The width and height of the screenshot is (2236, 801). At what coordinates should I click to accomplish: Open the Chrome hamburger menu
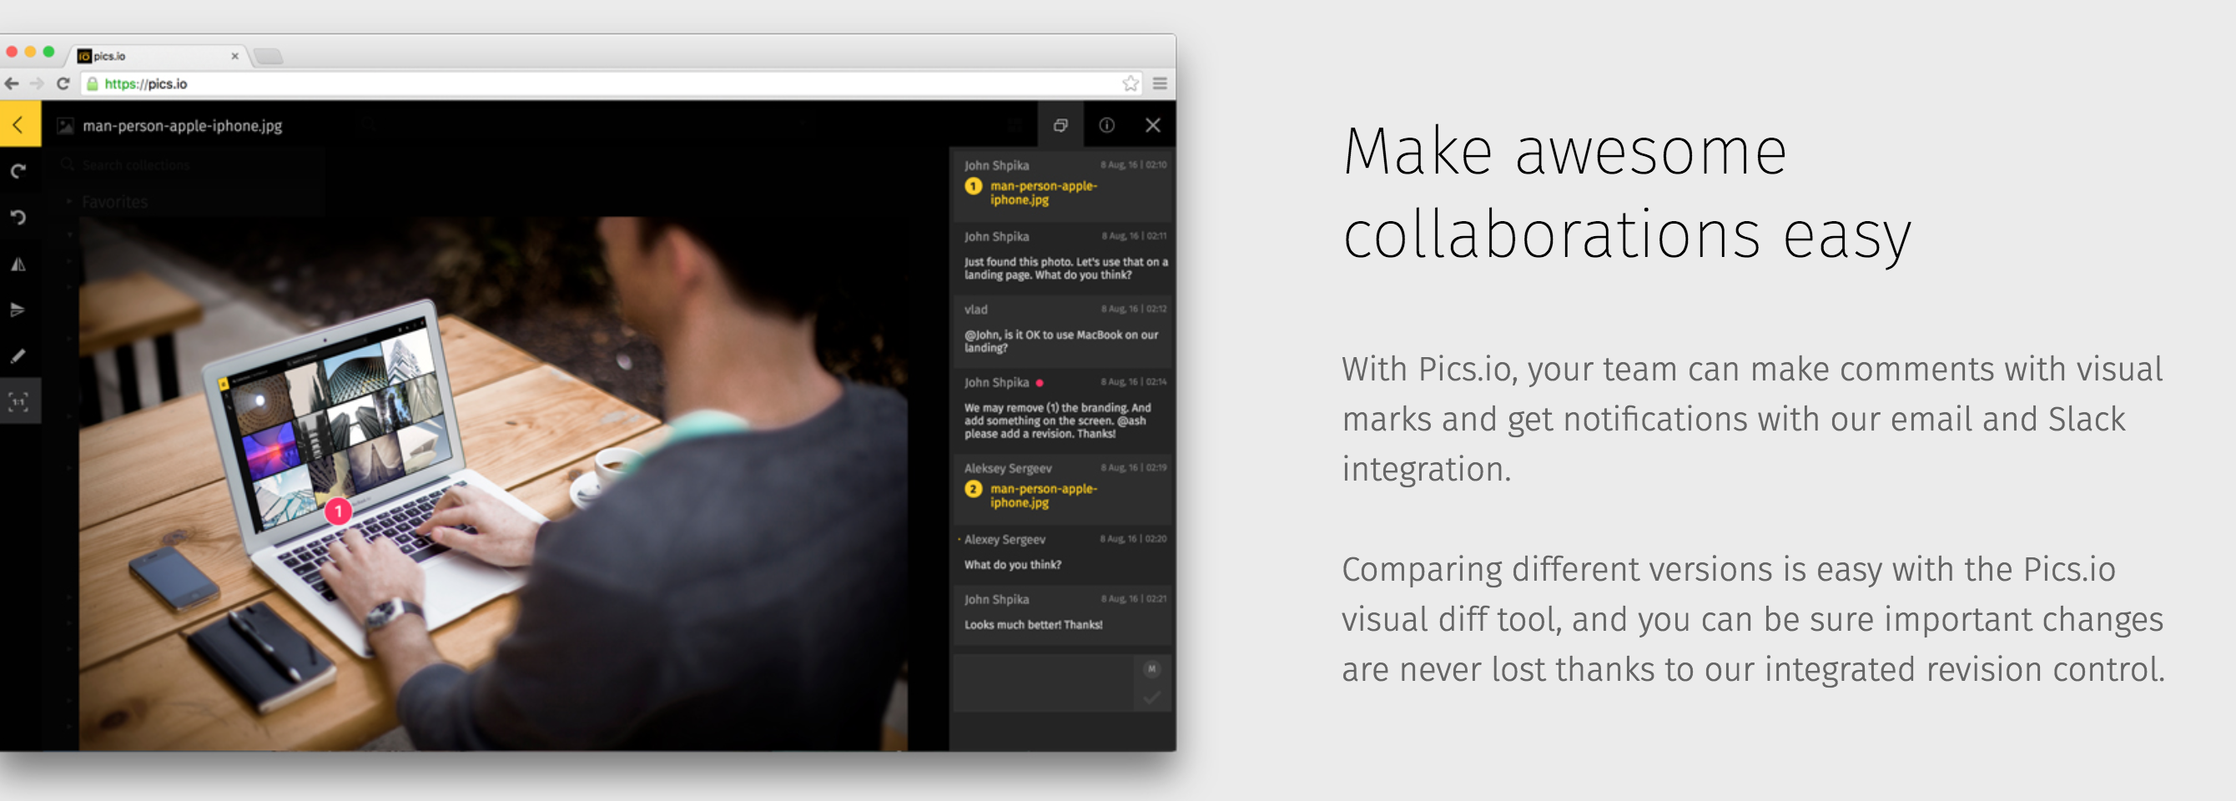1160,83
